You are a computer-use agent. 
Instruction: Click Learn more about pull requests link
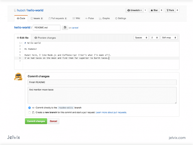coord(111,112)
